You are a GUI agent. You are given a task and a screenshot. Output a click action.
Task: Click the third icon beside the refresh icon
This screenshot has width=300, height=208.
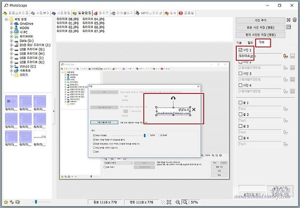17,202
